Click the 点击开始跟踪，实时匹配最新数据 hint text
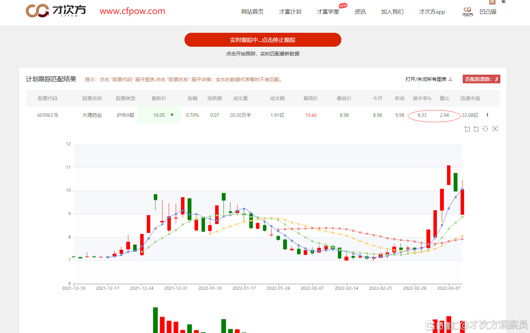This screenshot has height=333, width=530. (263, 54)
